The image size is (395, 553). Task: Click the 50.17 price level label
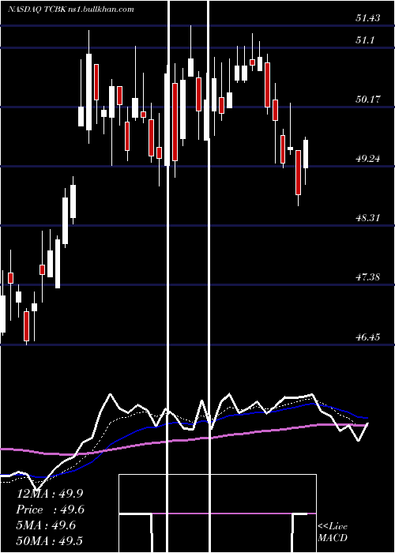[x=368, y=100]
